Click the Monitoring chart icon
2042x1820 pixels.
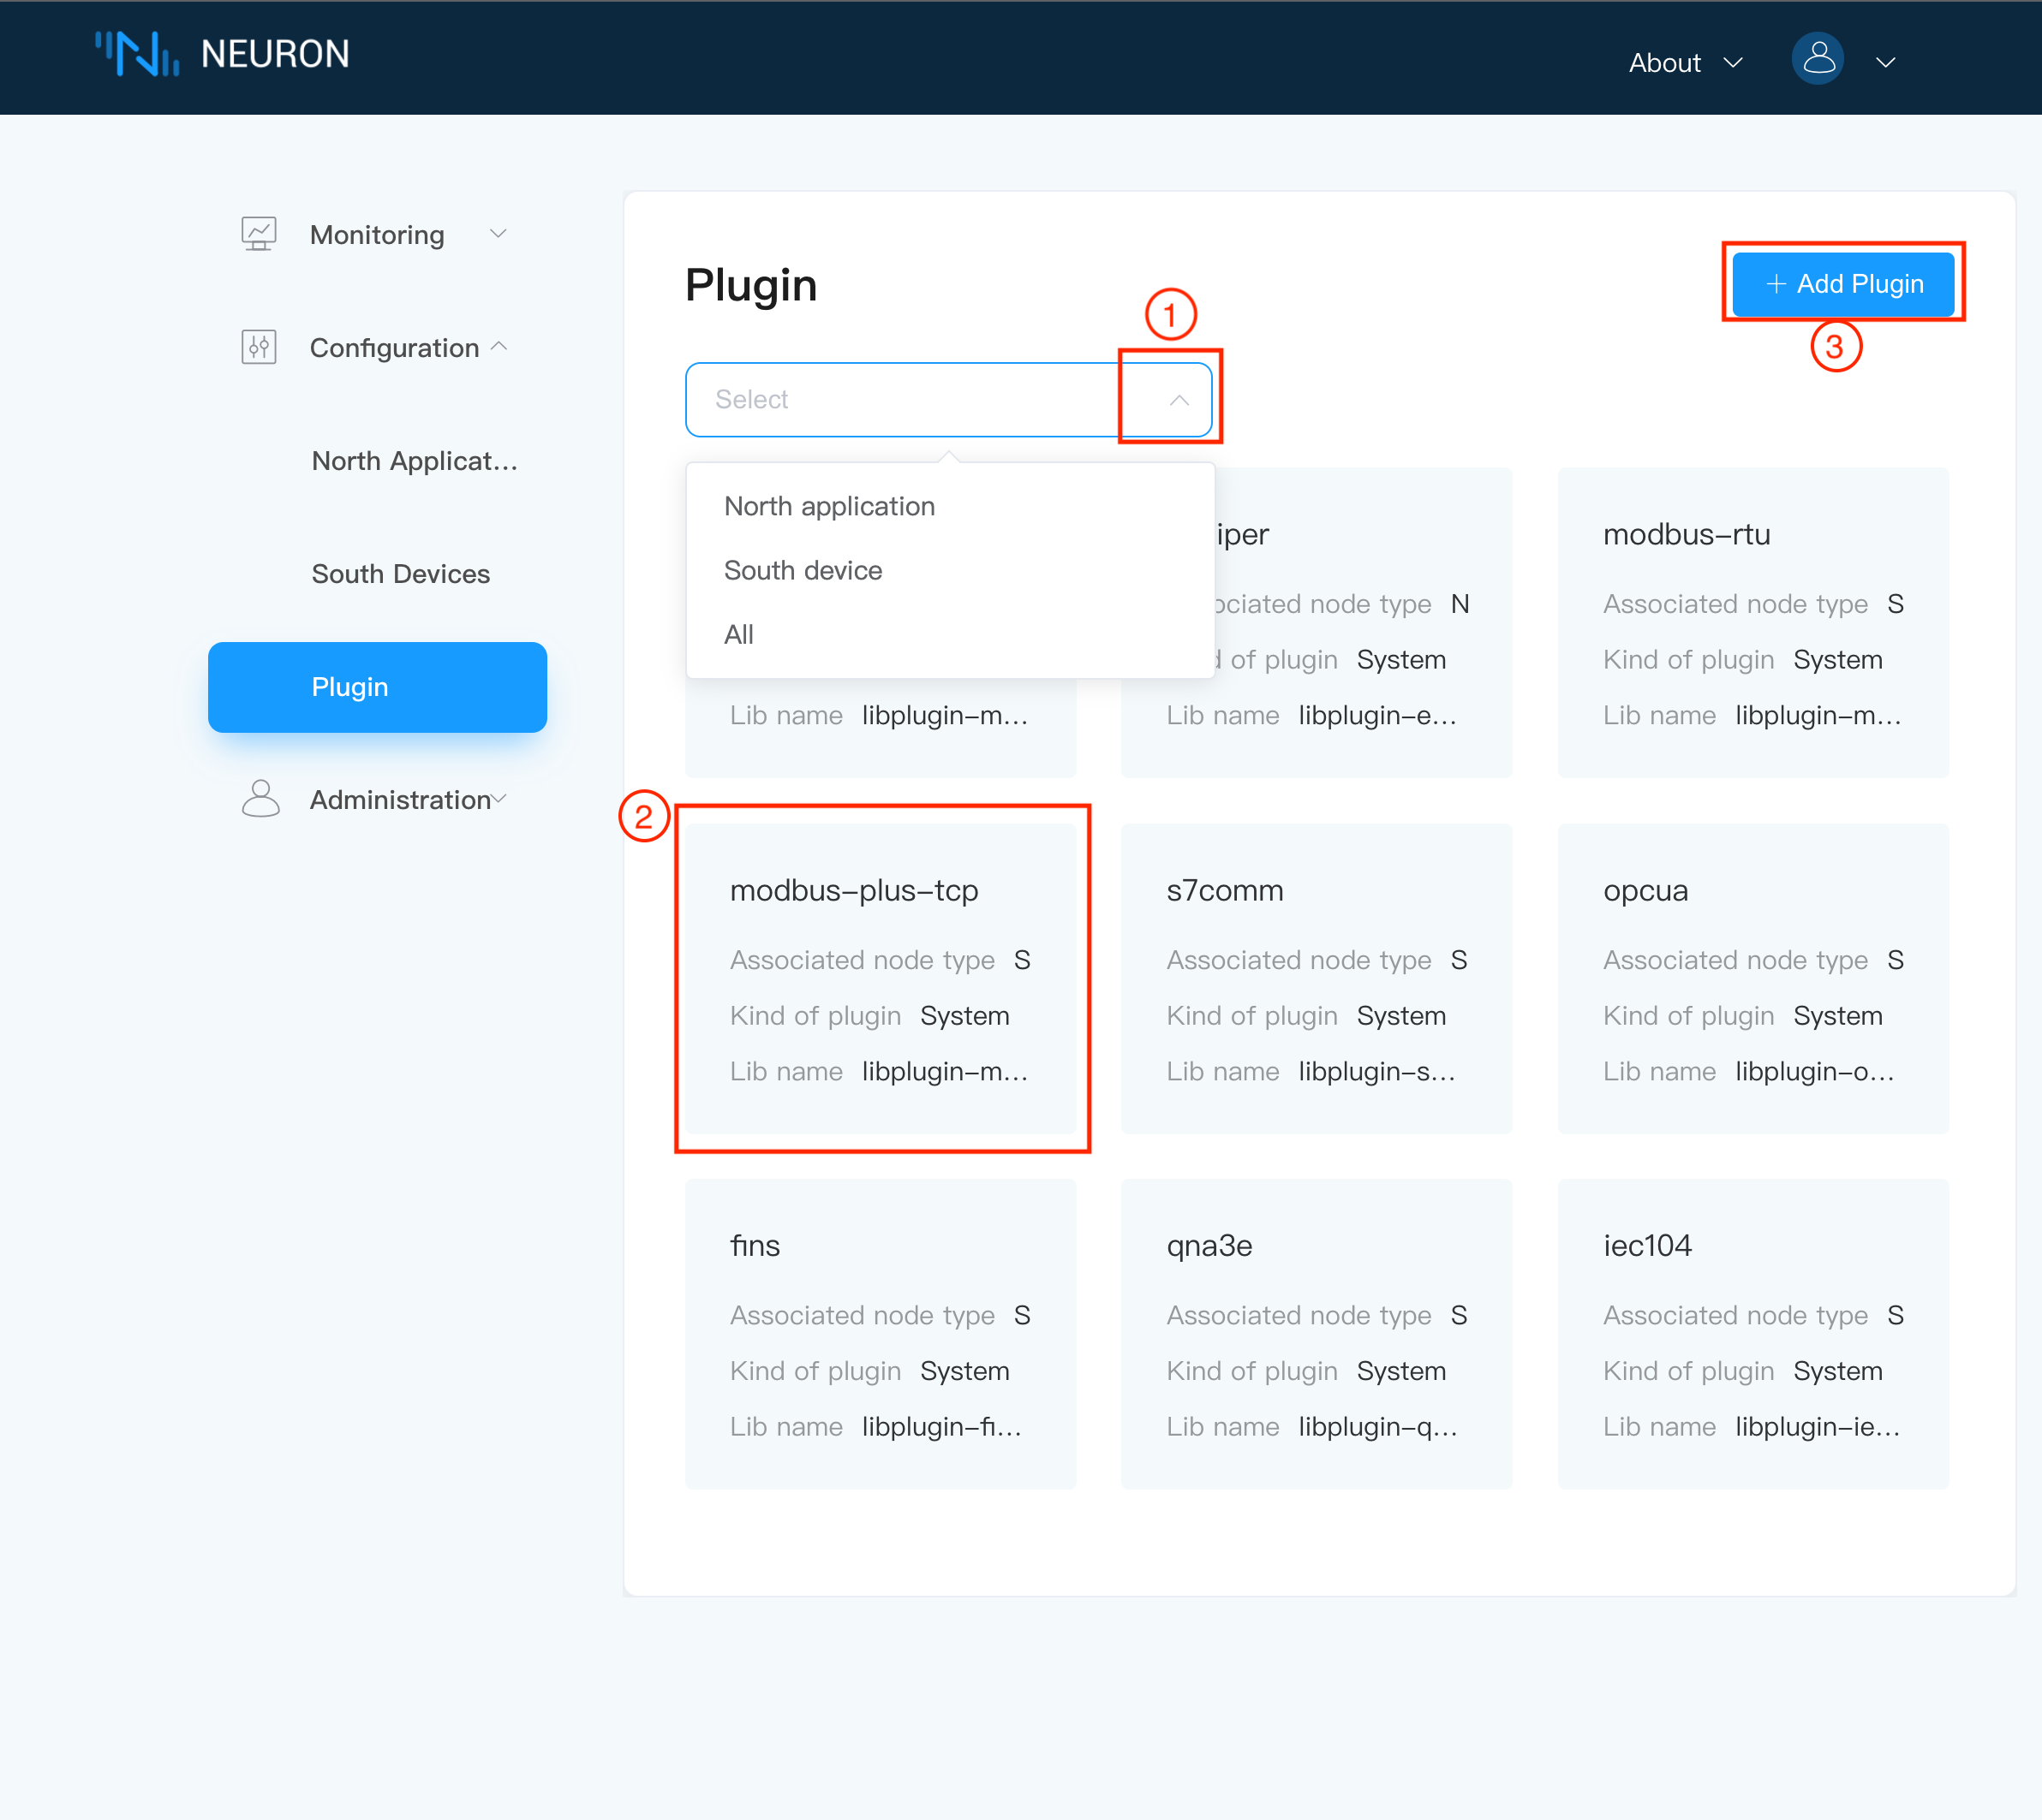(260, 234)
